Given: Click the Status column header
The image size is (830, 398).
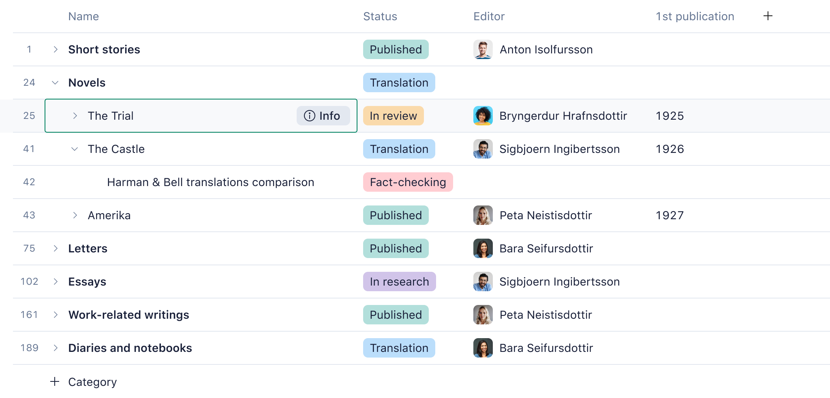Looking at the screenshot, I should (380, 16).
